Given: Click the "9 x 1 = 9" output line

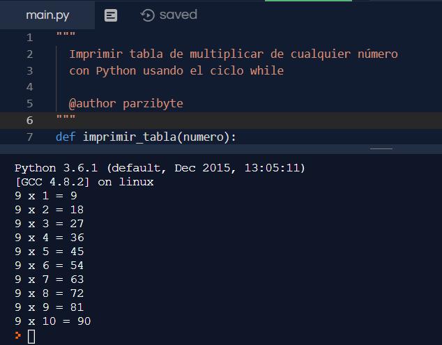Looking at the screenshot, I should pyautogui.click(x=46, y=196).
